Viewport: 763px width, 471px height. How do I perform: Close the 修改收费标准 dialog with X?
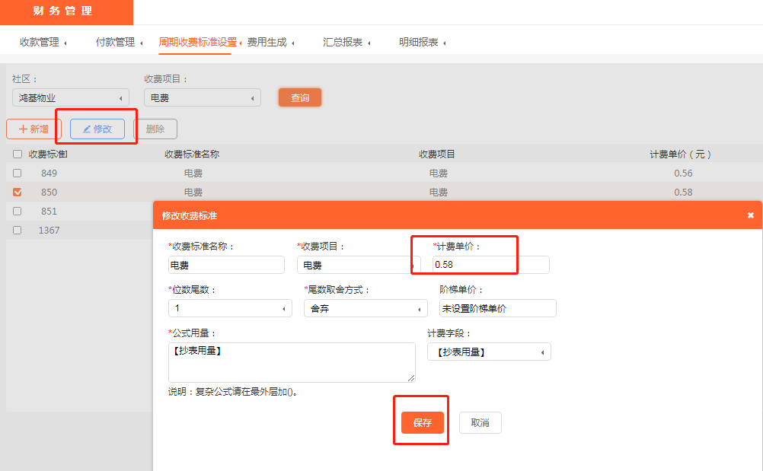point(750,215)
